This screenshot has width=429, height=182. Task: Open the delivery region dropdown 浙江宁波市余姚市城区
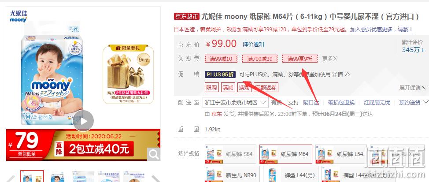click(x=236, y=103)
